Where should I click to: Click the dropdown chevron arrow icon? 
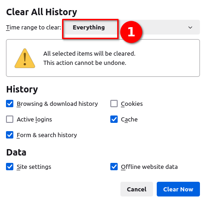click(x=190, y=28)
